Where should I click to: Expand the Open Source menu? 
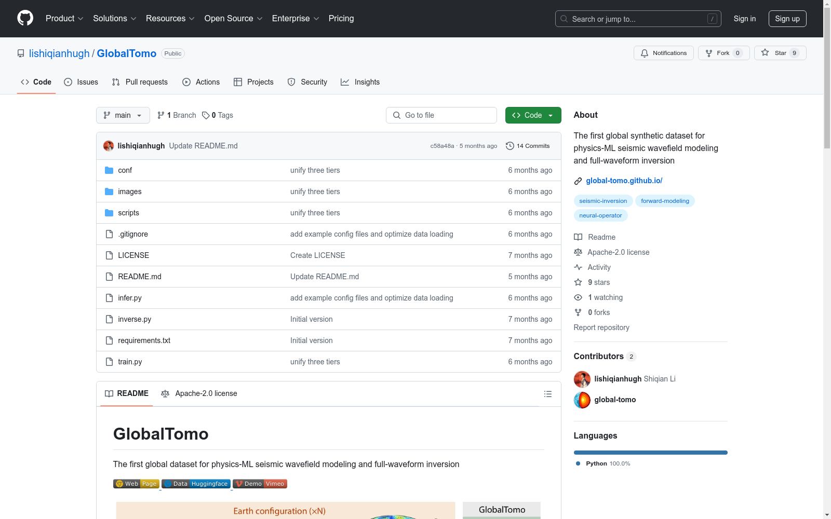234,18
